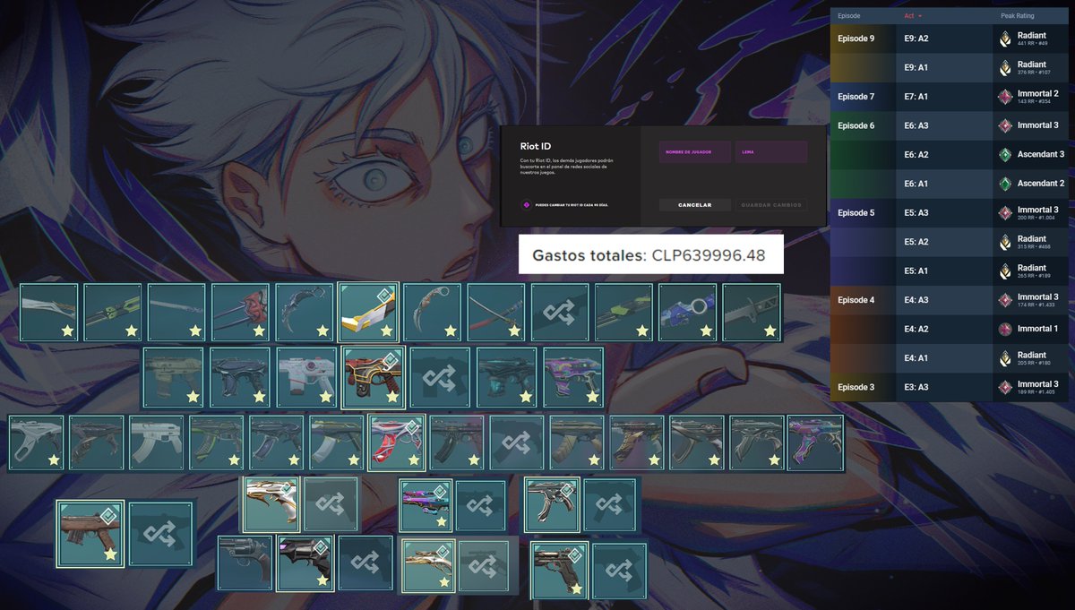1075x610 pixels.
Task: Select the white blade melee skin, first tile
Action: [49, 312]
